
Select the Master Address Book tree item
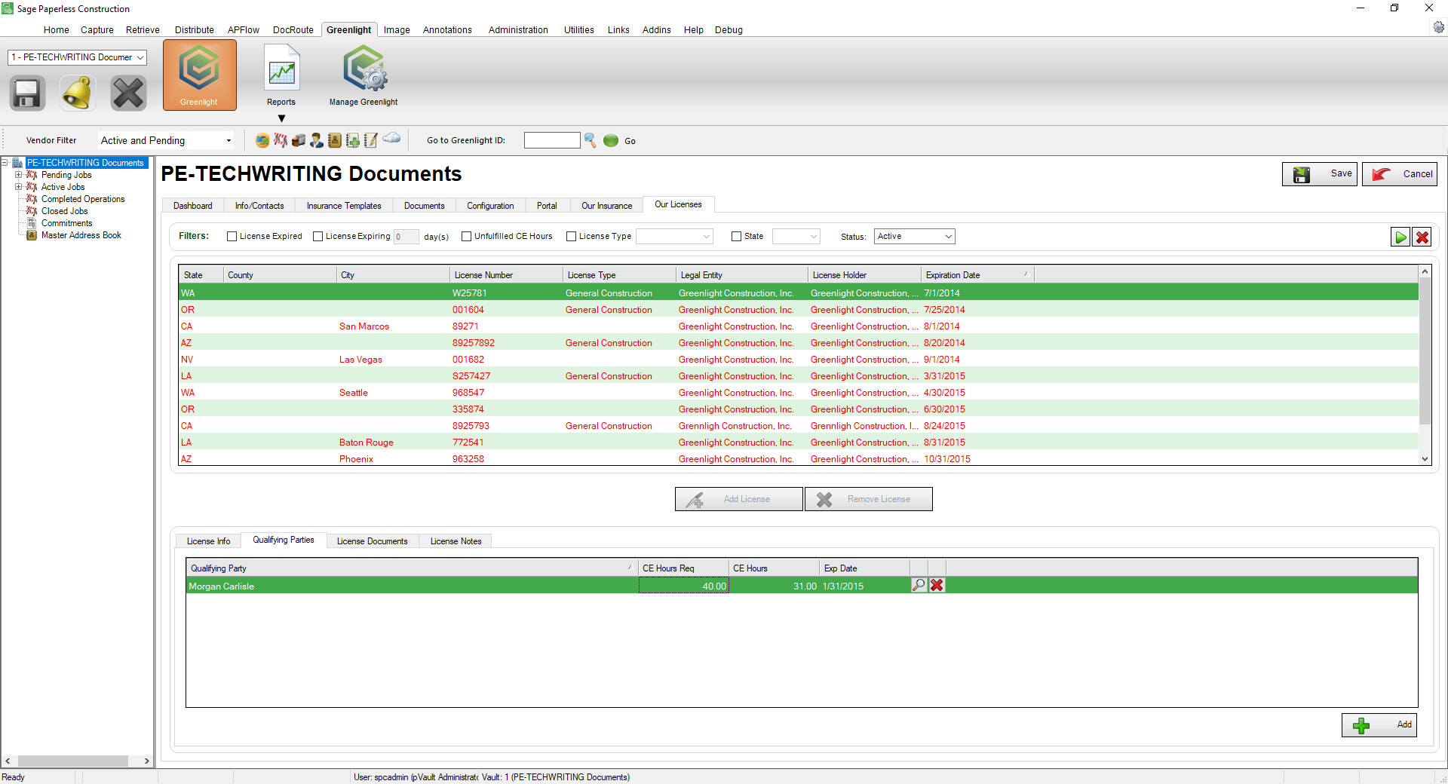pos(81,235)
